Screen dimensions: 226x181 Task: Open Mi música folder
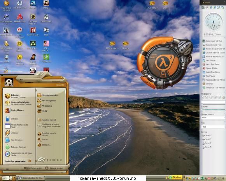coord(45,106)
